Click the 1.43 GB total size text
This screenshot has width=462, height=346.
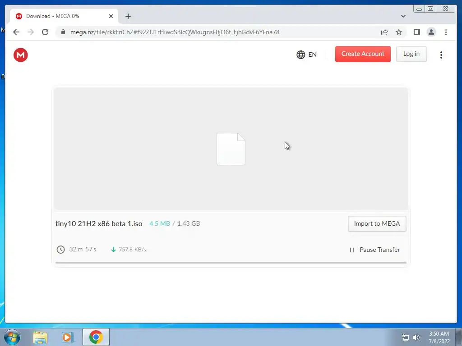pos(189,223)
